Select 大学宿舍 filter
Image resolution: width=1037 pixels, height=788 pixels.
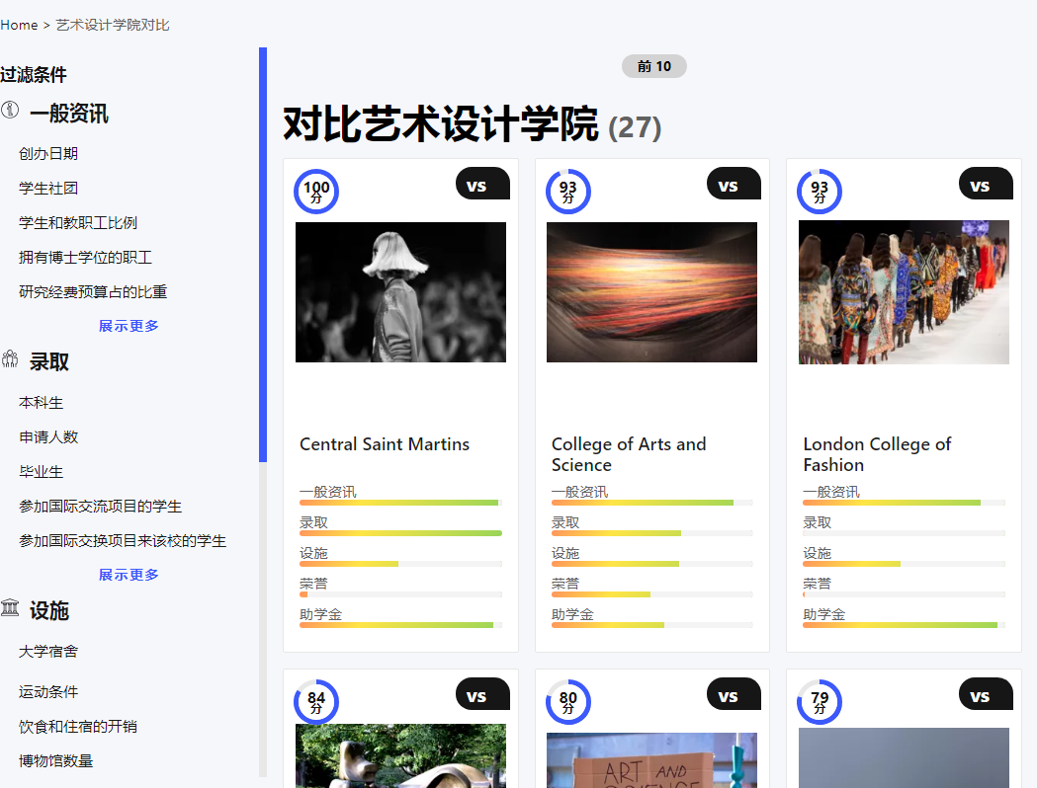click(48, 652)
